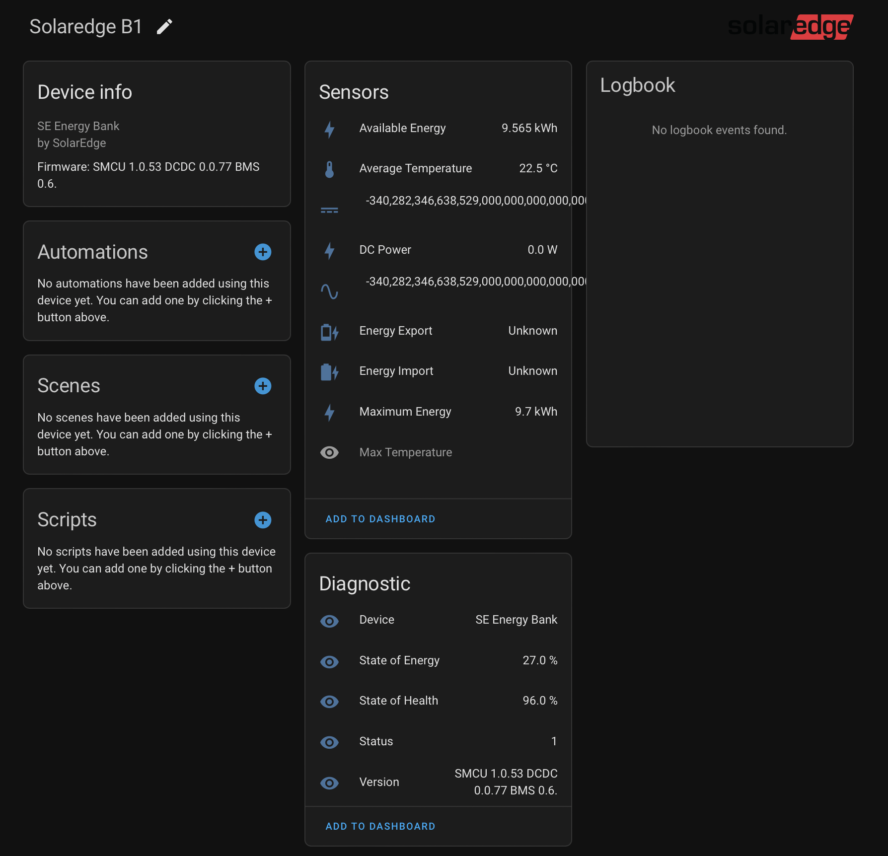Toggle visibility of Max Temperature sensor
The height and width of the screenshot is (856, 888).
329,452
